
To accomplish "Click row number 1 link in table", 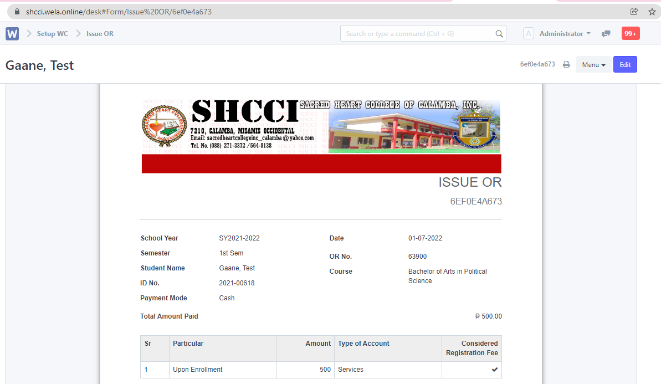I will click(x=146, y=370).
